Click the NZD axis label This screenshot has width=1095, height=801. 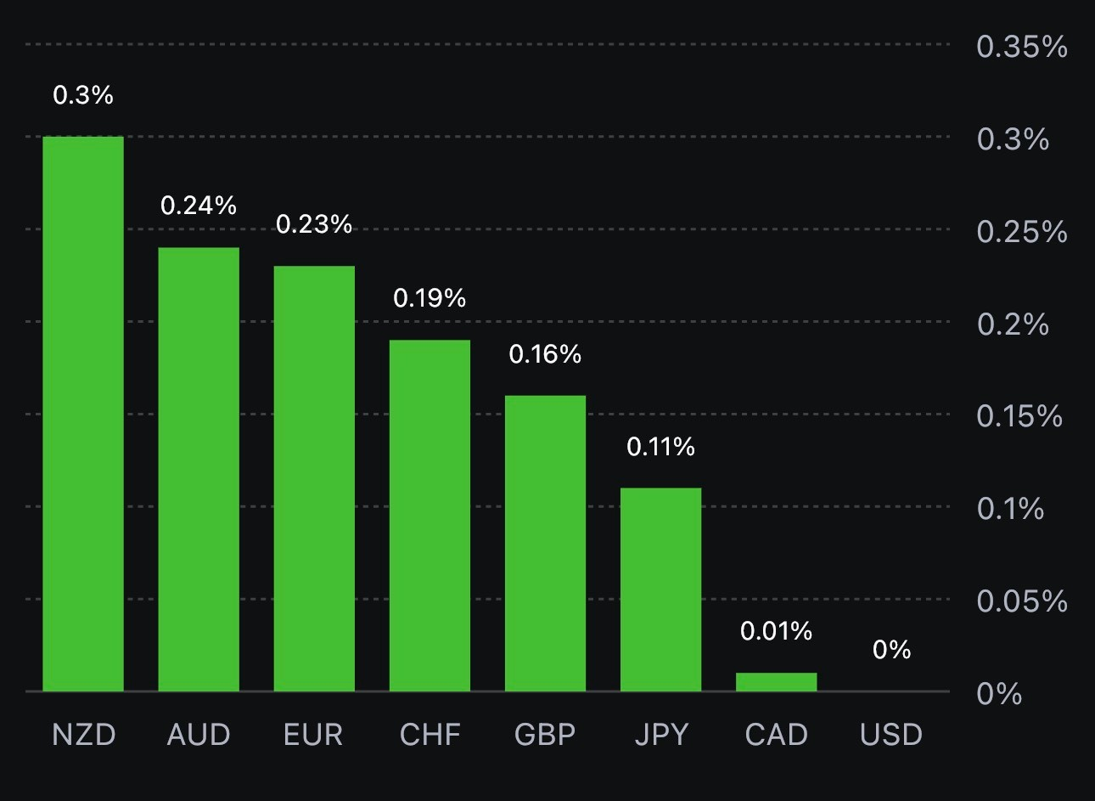point(83,735)
